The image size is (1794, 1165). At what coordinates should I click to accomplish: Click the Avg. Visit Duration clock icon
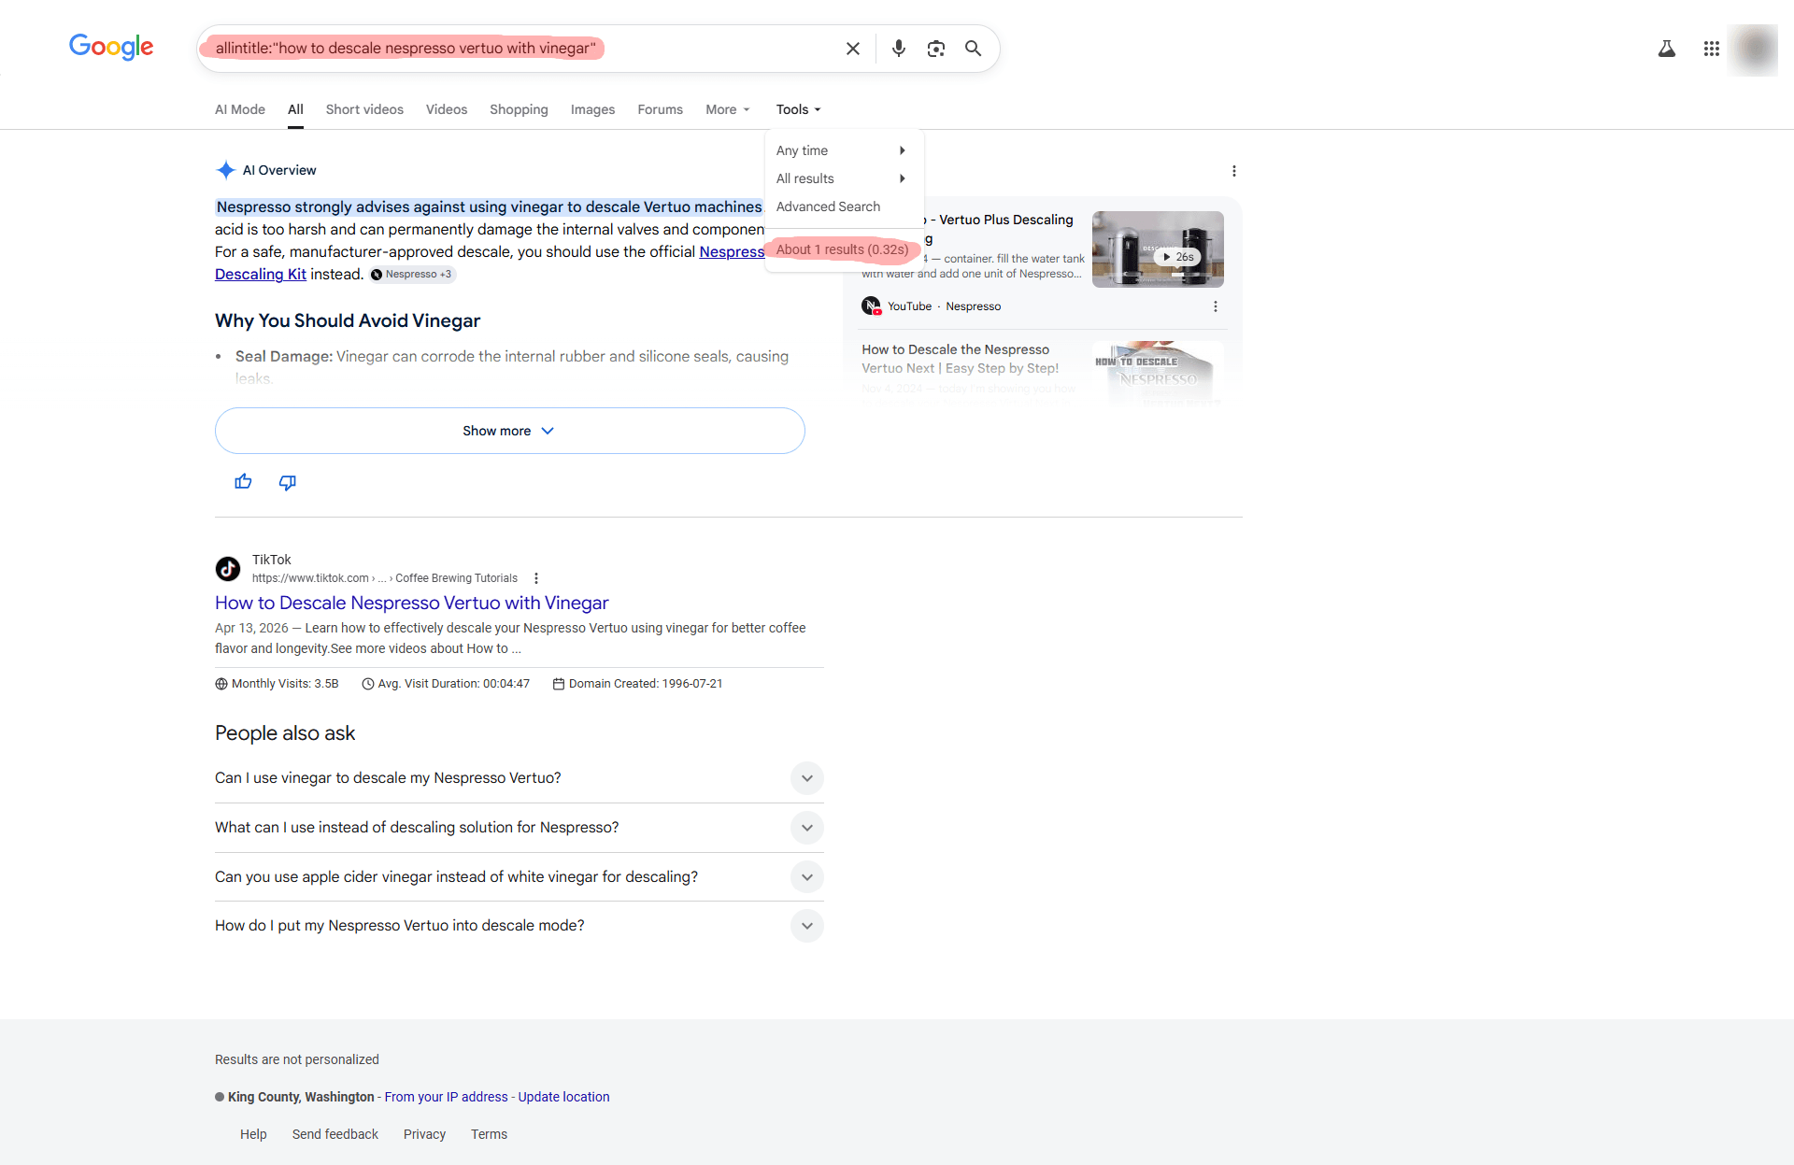pos(368,684)
